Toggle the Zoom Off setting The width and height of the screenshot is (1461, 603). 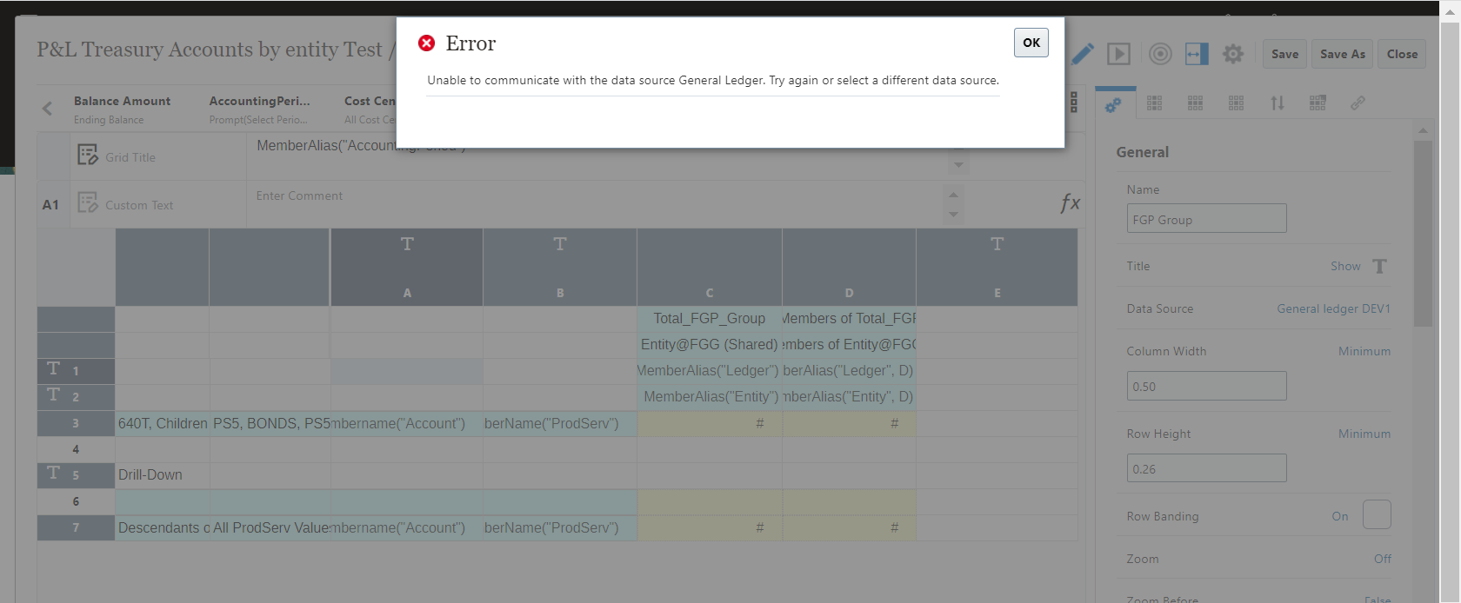(1382, 559)
